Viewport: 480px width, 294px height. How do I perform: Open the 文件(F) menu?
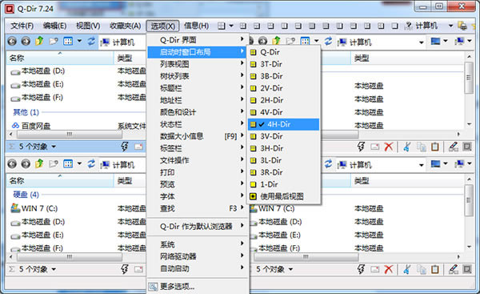tap(22, 26)
